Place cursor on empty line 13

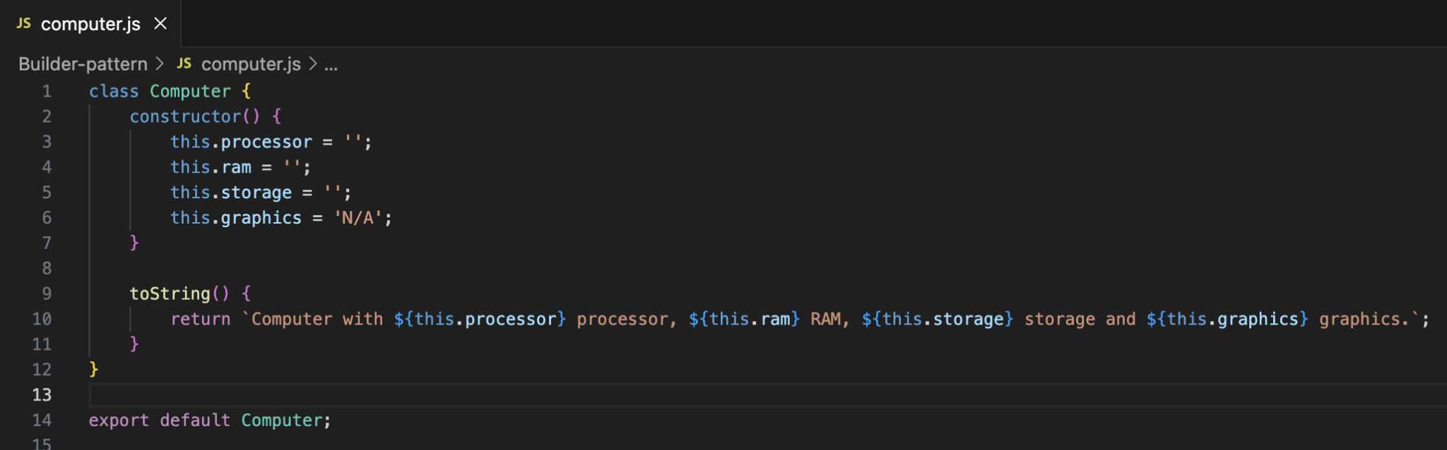(768, 395)
